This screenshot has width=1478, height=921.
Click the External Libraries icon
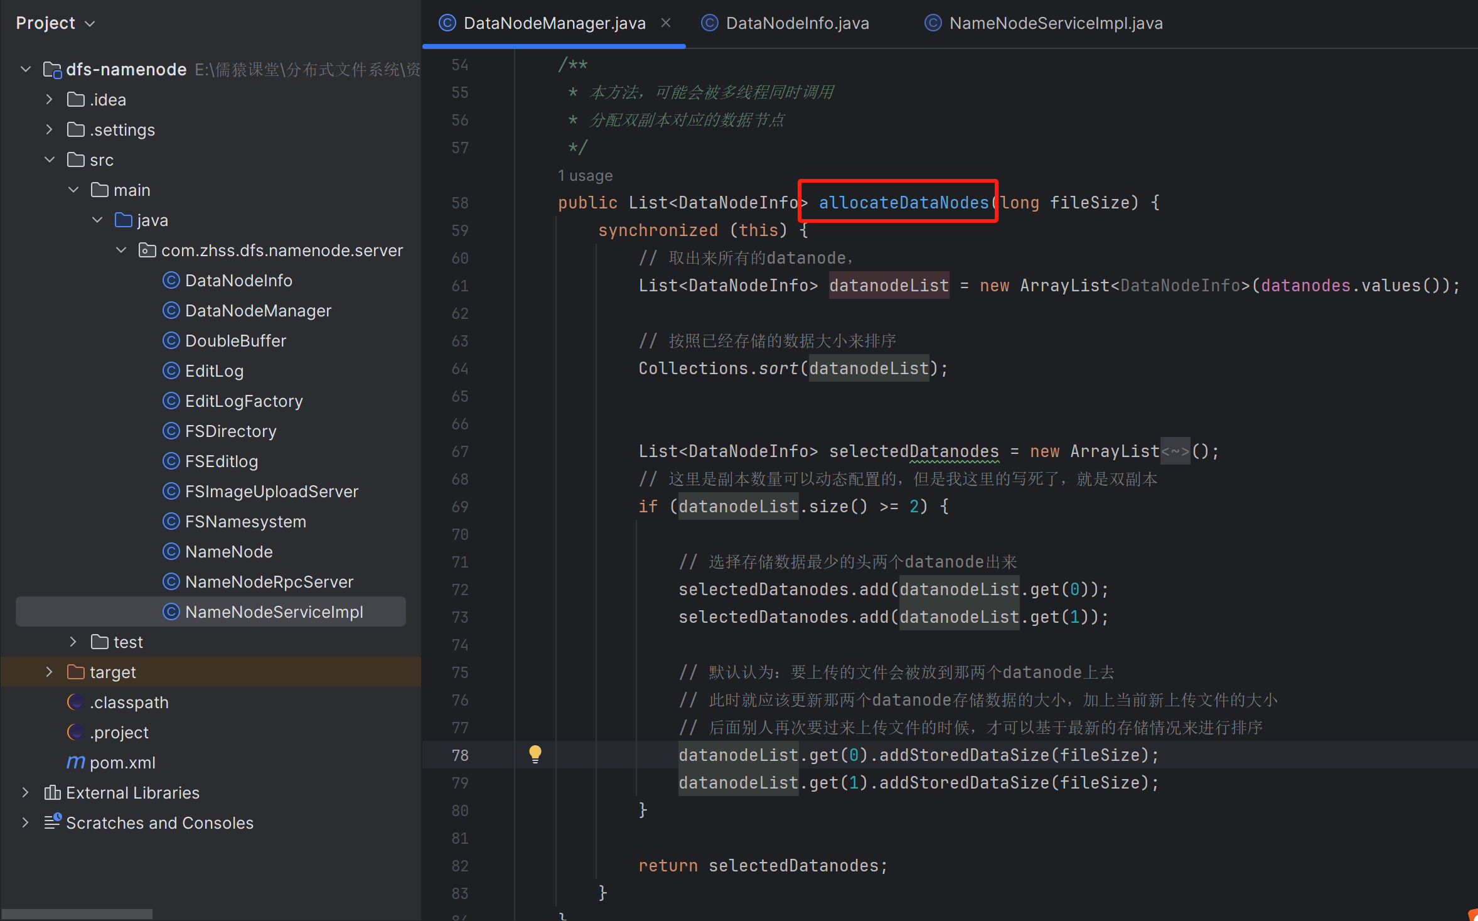(x=52, y=792)
